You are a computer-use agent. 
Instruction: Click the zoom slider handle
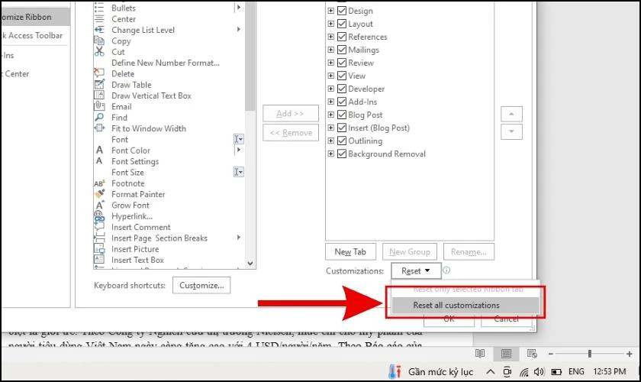click(x=589, y=353)
